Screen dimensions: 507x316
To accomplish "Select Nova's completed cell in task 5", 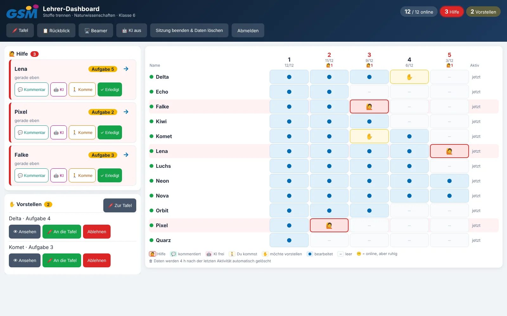I will click(449, 196).
